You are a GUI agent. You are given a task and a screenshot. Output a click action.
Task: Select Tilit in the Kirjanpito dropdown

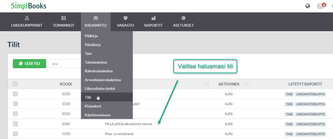point(107,97)
